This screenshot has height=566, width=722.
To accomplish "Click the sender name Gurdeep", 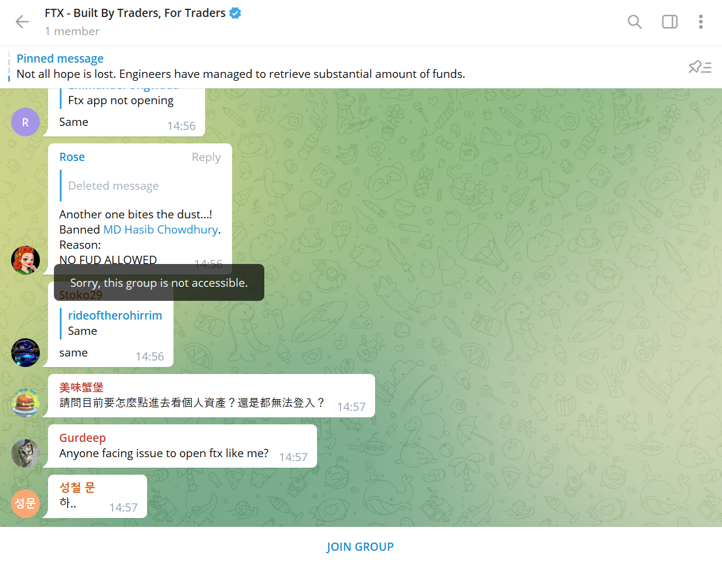I will tap(83, 438).
